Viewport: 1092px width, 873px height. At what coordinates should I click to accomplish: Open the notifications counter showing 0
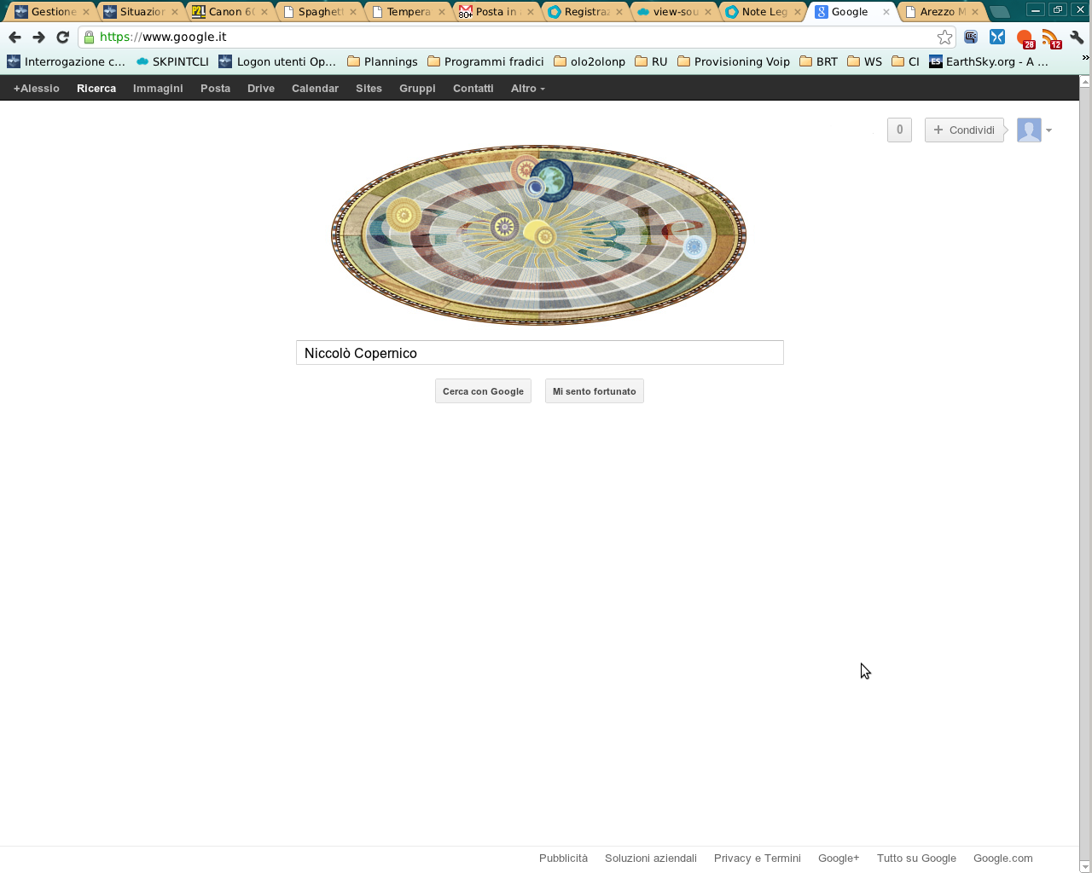tap(899, 130)
